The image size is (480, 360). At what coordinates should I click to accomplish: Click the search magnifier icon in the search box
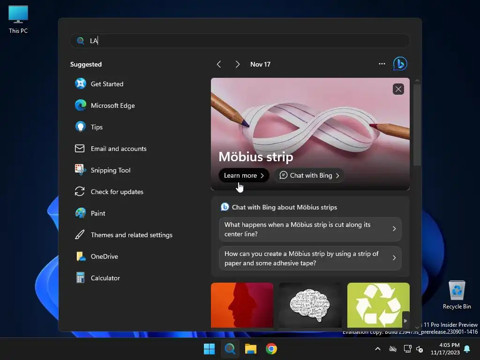(x=81, y=41)
